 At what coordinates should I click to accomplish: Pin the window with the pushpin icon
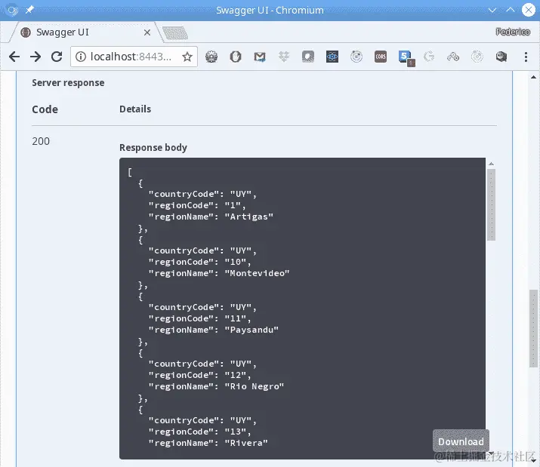pos(29,10)
